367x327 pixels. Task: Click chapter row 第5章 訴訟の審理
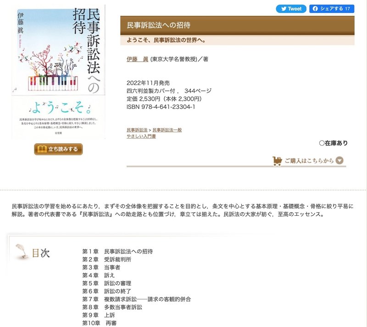(106, 283)
